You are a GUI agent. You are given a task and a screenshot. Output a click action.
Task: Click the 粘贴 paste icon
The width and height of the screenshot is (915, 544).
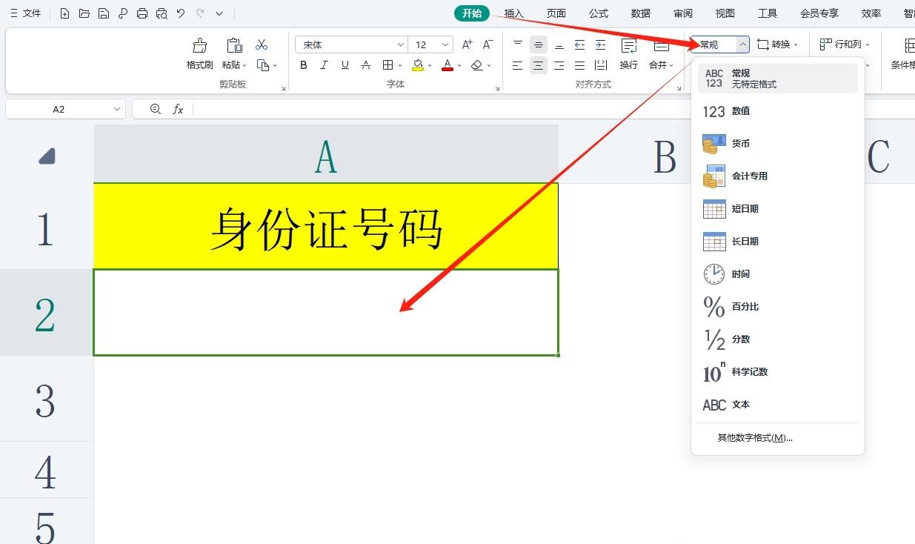coord(234,45)
